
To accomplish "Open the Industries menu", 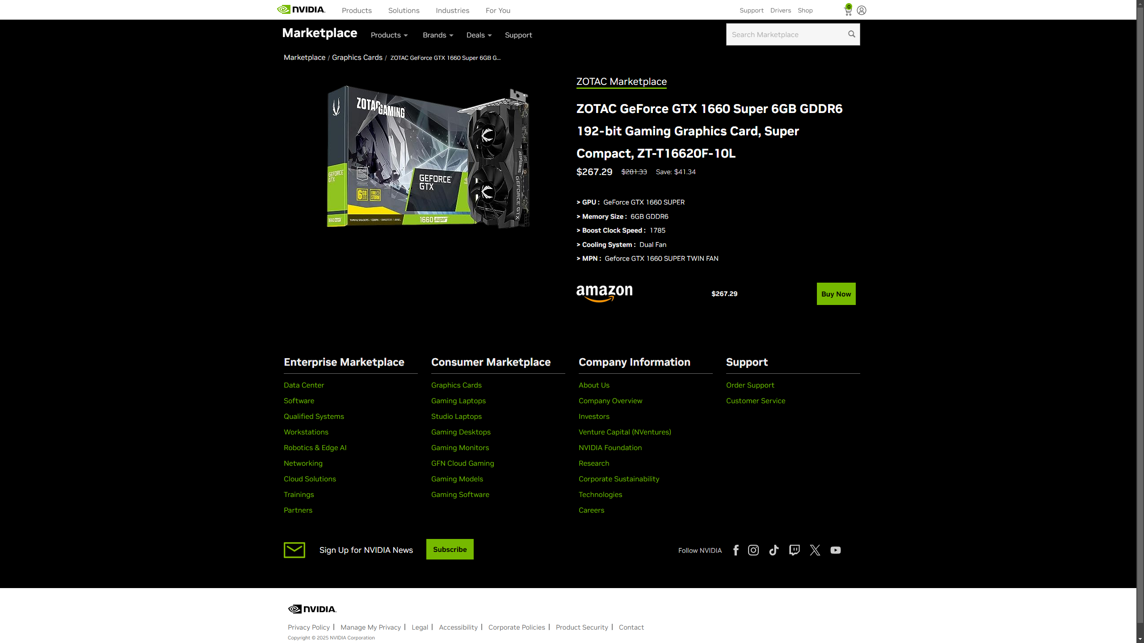I will (452, 10).
